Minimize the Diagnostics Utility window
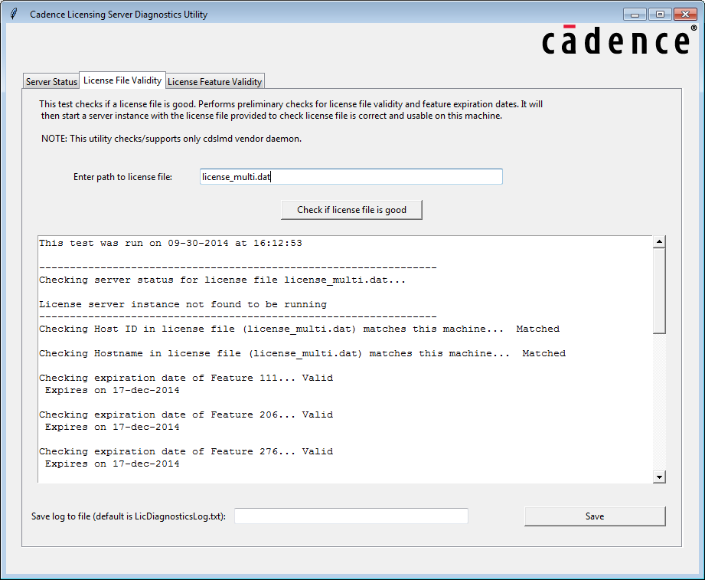The width and height of the screenshot is (705, 580). click(x=635, y=15)
